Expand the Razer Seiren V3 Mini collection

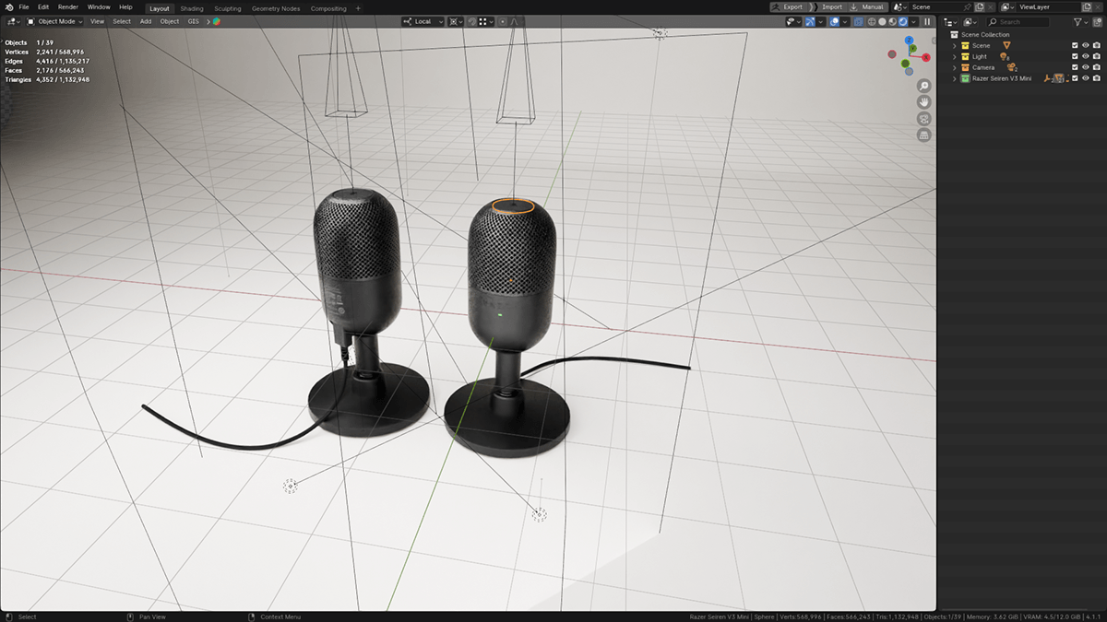point(955,78)
